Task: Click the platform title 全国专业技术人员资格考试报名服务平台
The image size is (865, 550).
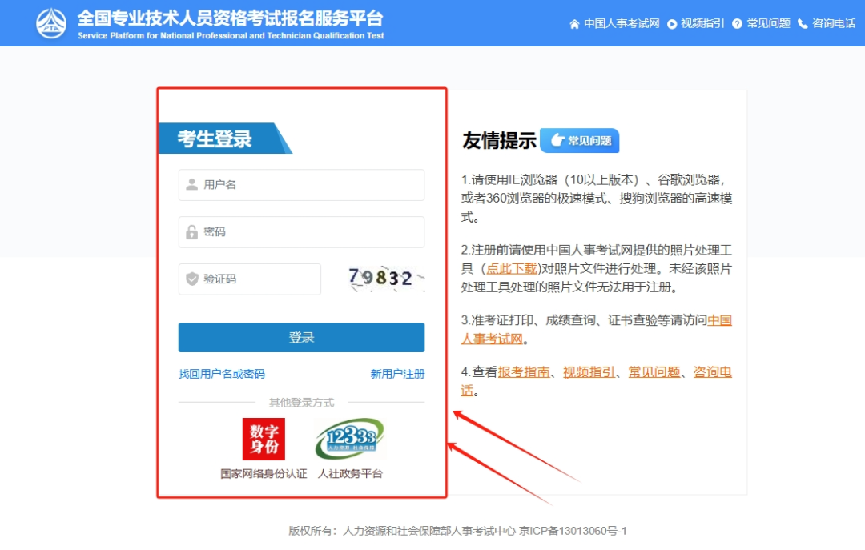Action: pos(230,18)
